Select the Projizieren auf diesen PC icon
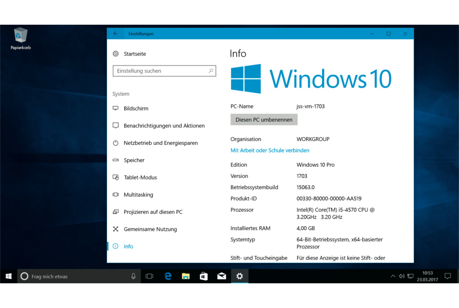This screenshot has height=308, width=459. coord(116,212)
